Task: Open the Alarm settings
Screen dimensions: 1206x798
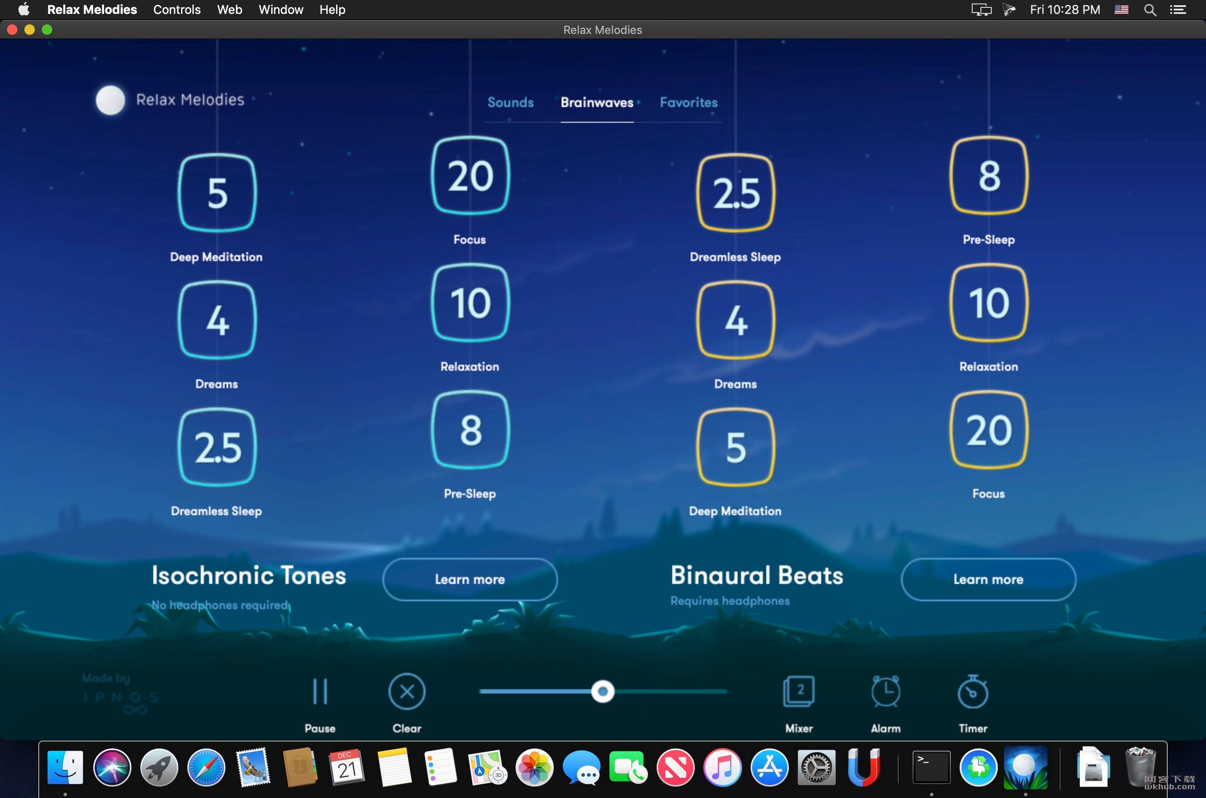Action: coord(886,692)
